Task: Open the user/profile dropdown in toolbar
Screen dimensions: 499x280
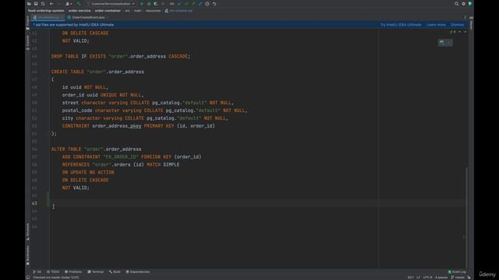Action: 69,4
